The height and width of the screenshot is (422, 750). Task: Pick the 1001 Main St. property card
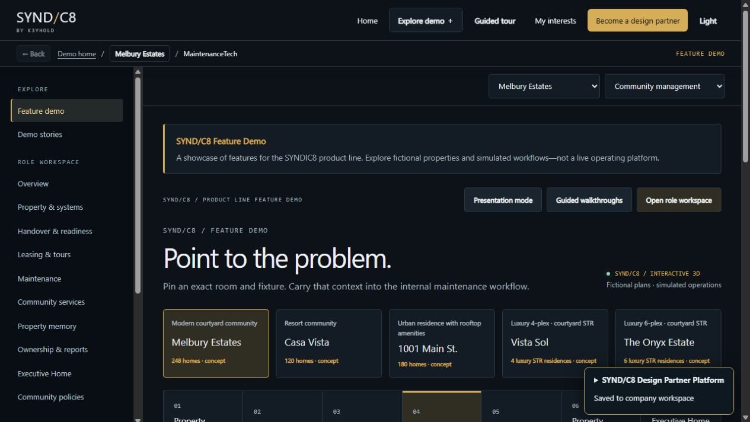(x=442, y=343)
